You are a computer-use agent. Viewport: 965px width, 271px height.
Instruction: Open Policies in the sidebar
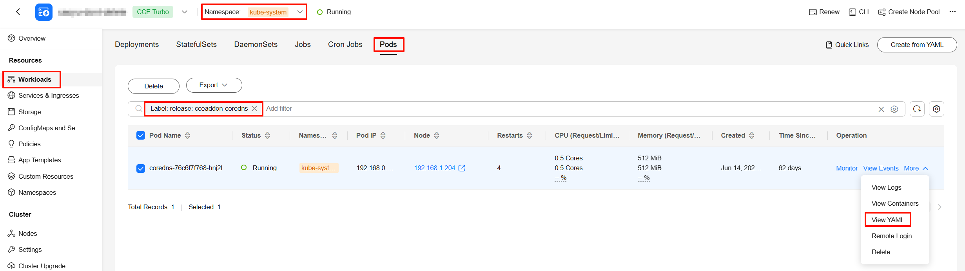pyautogui.click(x=29, y=144)
